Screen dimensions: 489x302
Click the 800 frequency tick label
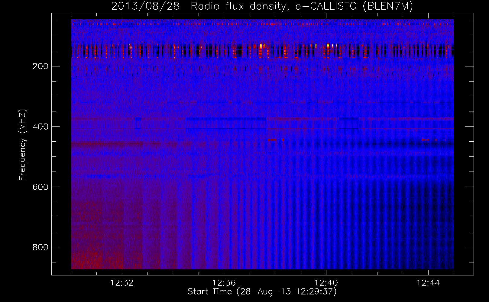[40, 248]
